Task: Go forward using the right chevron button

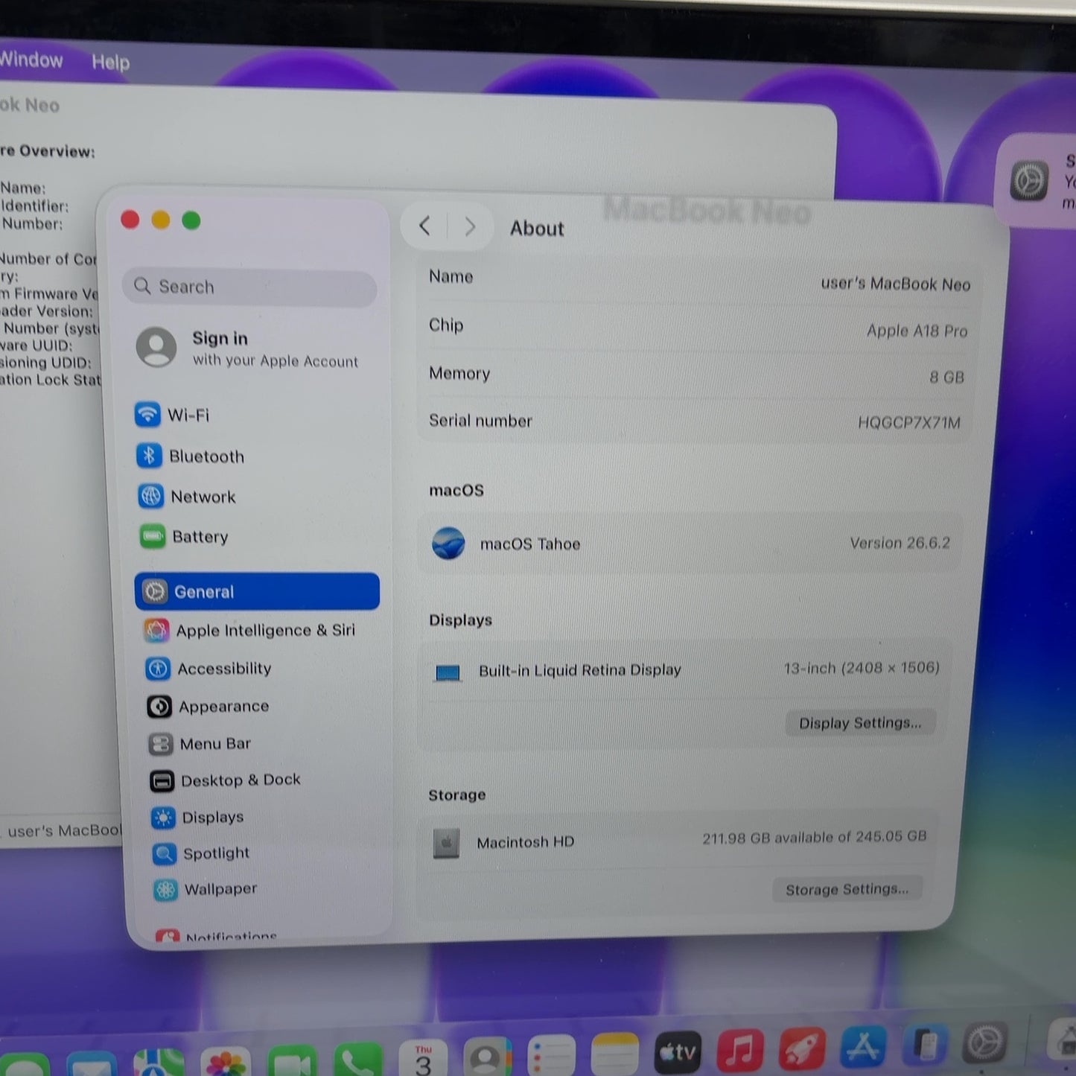Action: [x=470, y=226]
